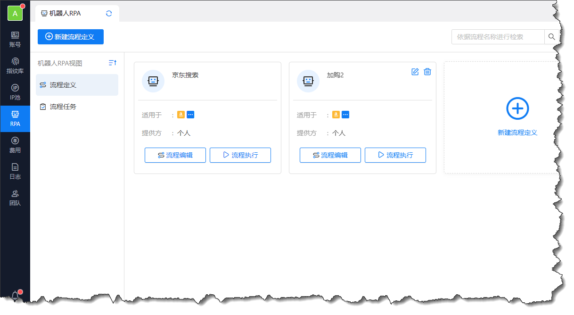Open the 指纹库 fingerprint library
This screenshot has height=315, width=574.
(x=15, y=66)
